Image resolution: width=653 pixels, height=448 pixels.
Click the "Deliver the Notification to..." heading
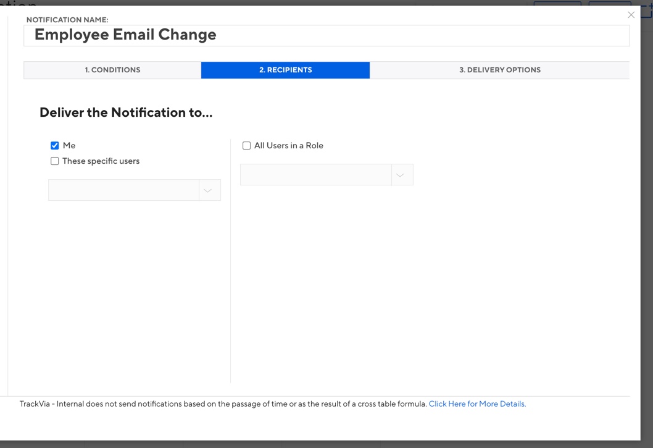click(x=125, y=112)
